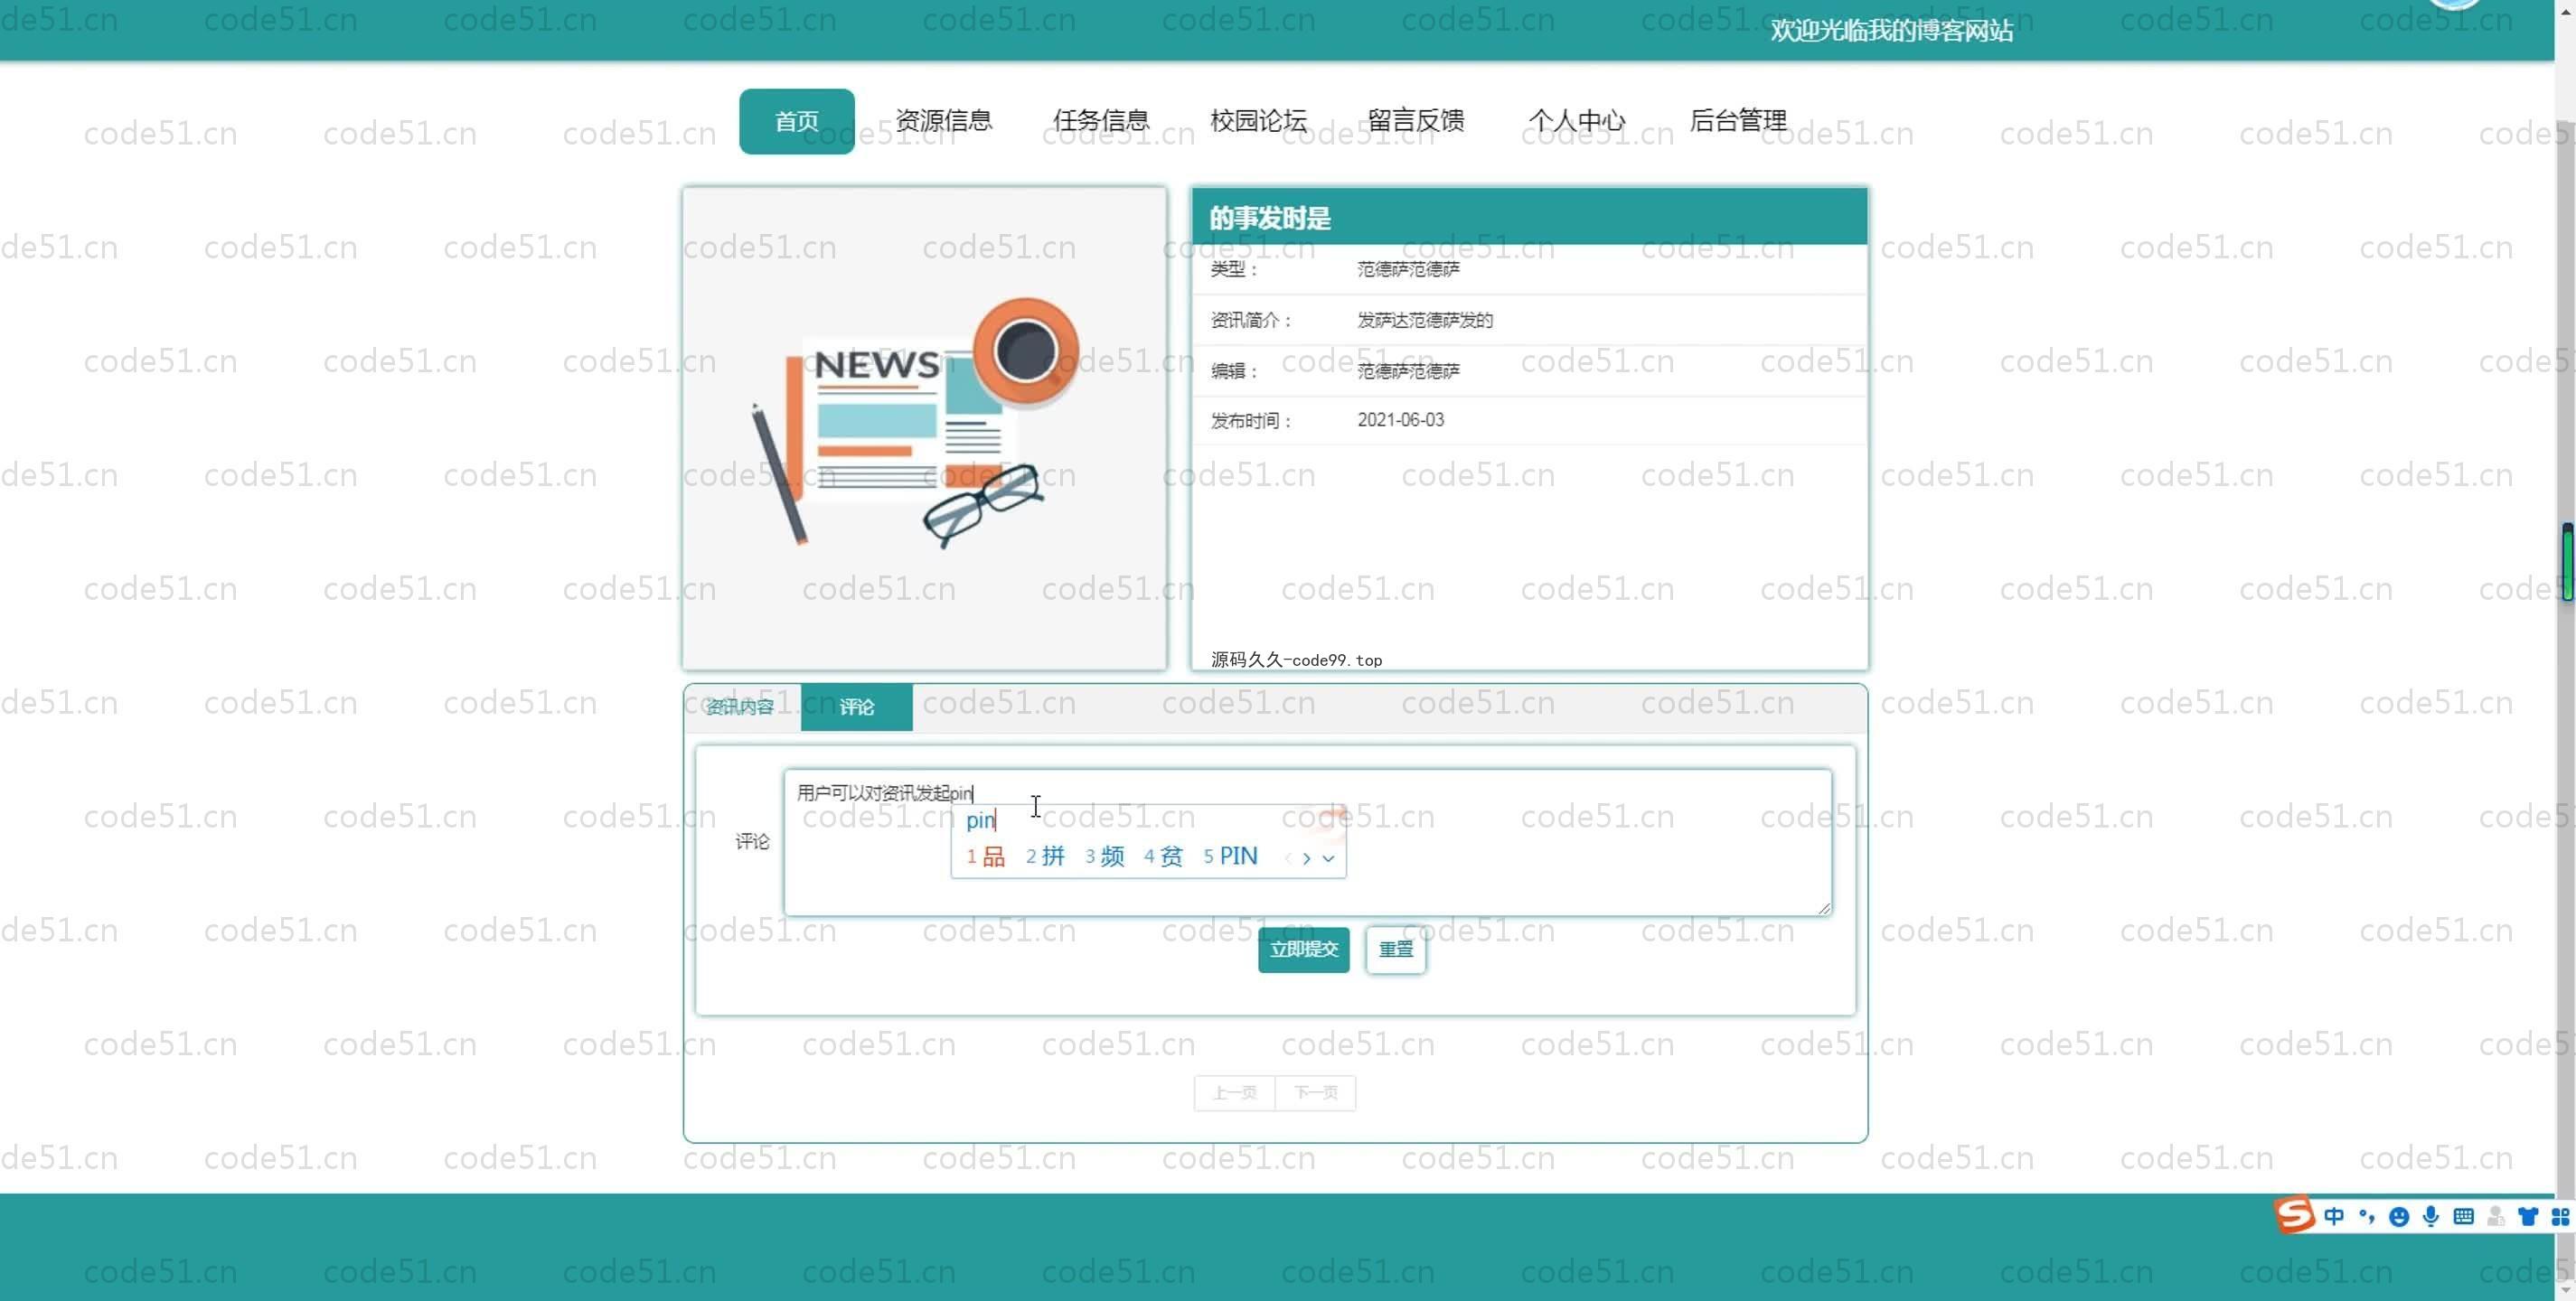Viewport: 2576px width, 1301px height.
Task: Click the NEWS illustration thumbnail
Action: pyautogui.click(x=924, y=427)
